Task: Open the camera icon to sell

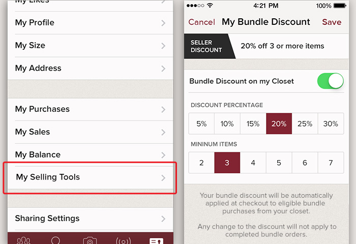Action: tap(90, 240)
